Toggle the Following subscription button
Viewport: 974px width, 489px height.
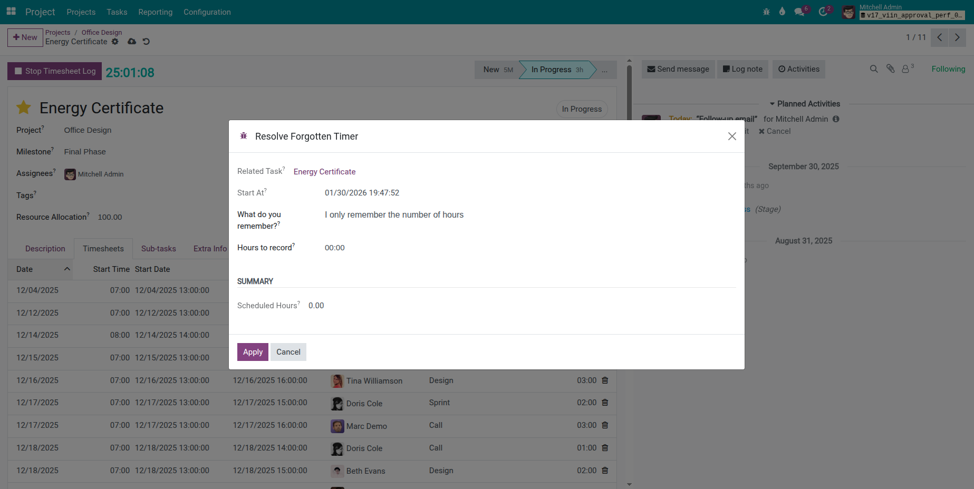click(948, 69)
